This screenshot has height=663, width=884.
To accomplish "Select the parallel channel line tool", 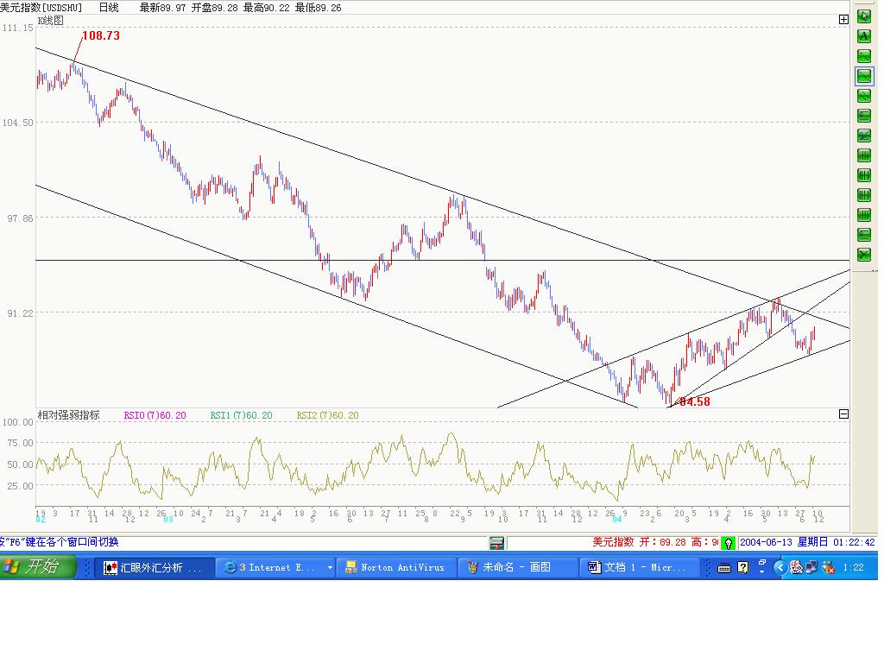I will (863, 96).
